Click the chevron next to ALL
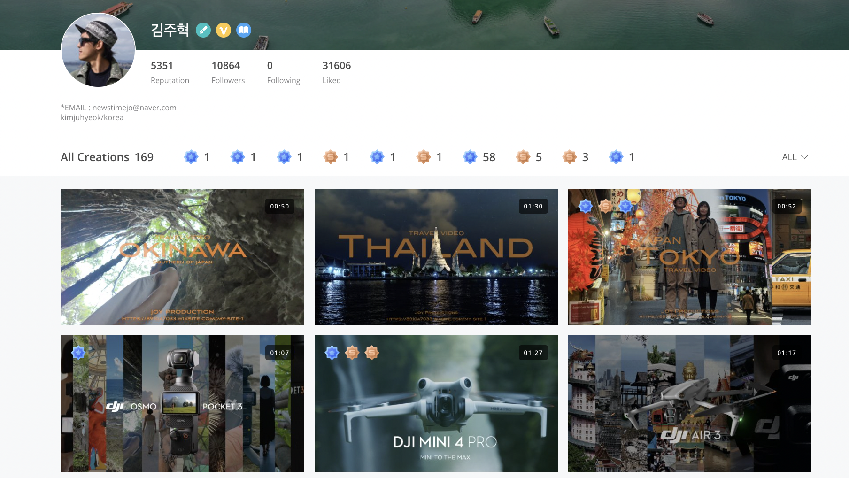The image size is (849, 478). click(x=804, y=157)
